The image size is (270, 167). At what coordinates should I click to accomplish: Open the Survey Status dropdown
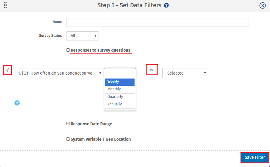tap(82, 36)
